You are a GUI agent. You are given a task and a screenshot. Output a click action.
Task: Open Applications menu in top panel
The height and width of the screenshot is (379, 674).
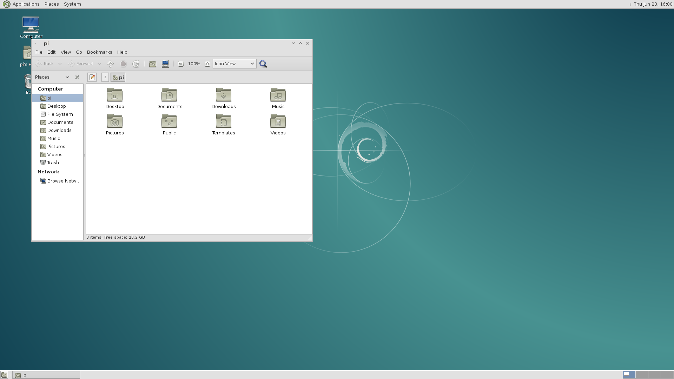pyautogui.click(x=21, y=4)
